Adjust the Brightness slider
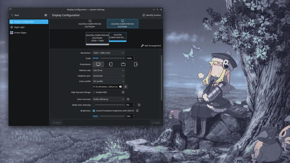Viewport: 290px width, 163px height. coord(108,116)
